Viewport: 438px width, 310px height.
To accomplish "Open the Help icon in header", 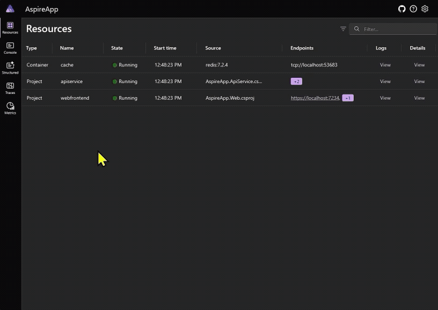I will (413, 9).
